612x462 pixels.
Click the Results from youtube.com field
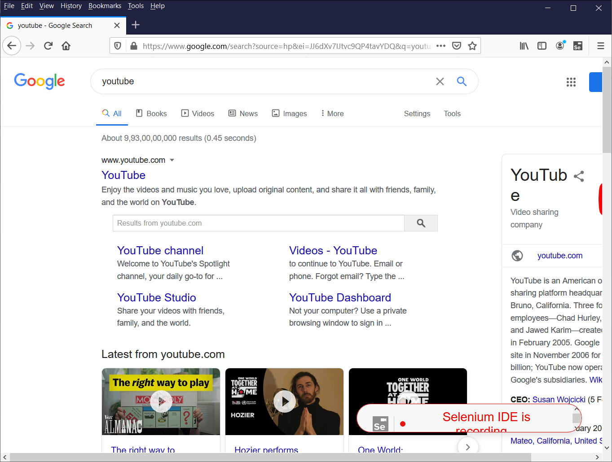pos(259,223)
